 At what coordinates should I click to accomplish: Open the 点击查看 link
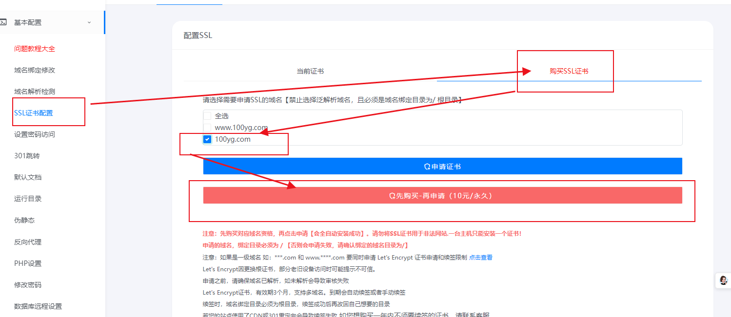point(481,258)
